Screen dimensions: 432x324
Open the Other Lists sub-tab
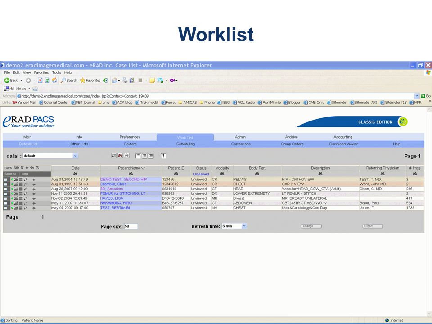pos(79,144)
